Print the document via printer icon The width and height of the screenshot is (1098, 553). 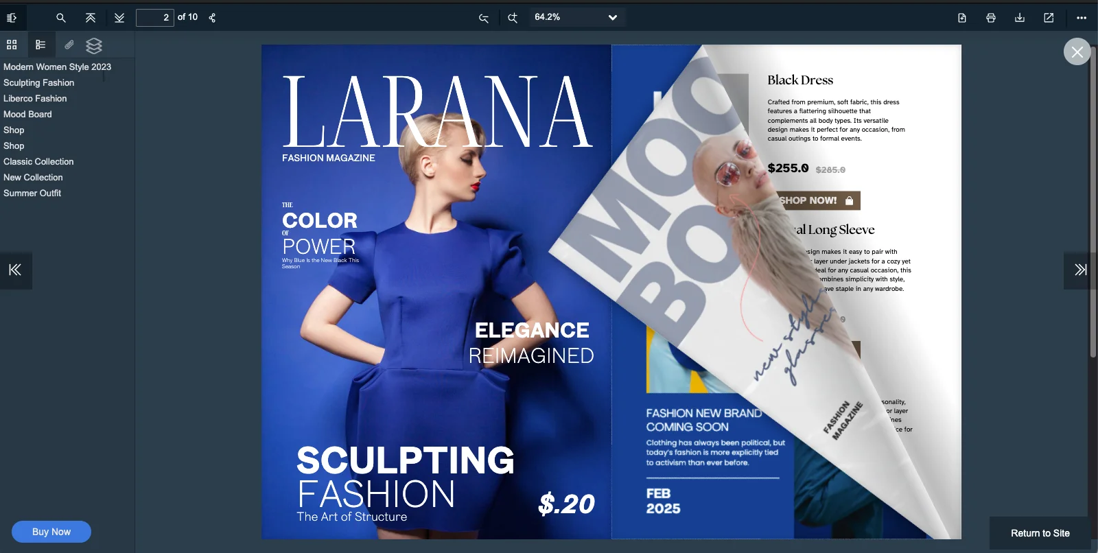click(991, 18)
